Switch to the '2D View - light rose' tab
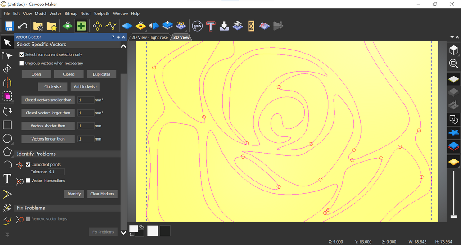This screenshot has width=461, height=245. 149,37
